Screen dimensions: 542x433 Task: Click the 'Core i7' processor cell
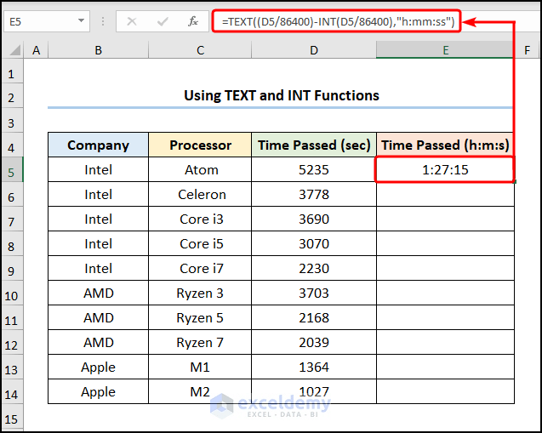pos(200,269)
